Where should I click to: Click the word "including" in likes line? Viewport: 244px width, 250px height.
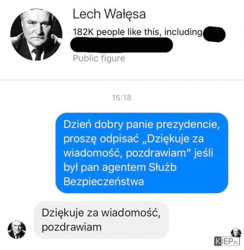pos(183,32)
